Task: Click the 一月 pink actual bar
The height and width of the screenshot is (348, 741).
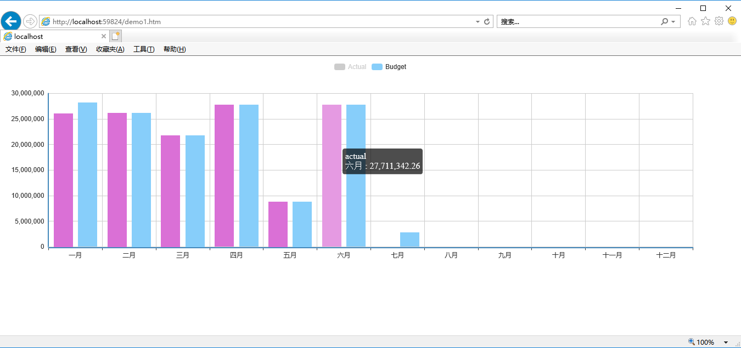Action: coord(63,180)
